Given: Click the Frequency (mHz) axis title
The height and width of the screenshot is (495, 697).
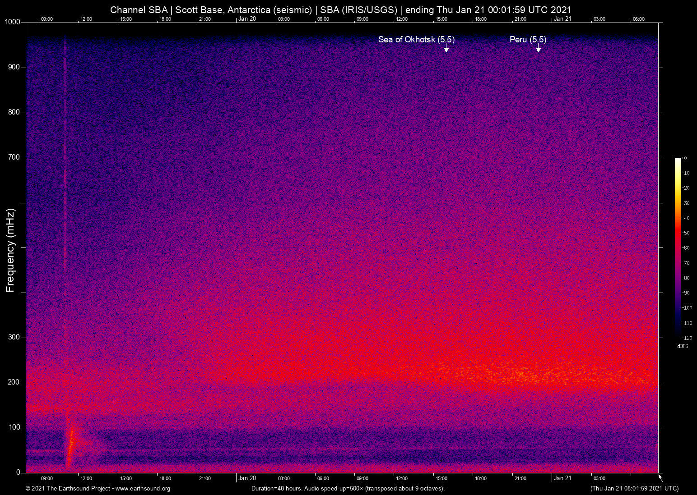Looking at the screenshot, I should (10, 250).
